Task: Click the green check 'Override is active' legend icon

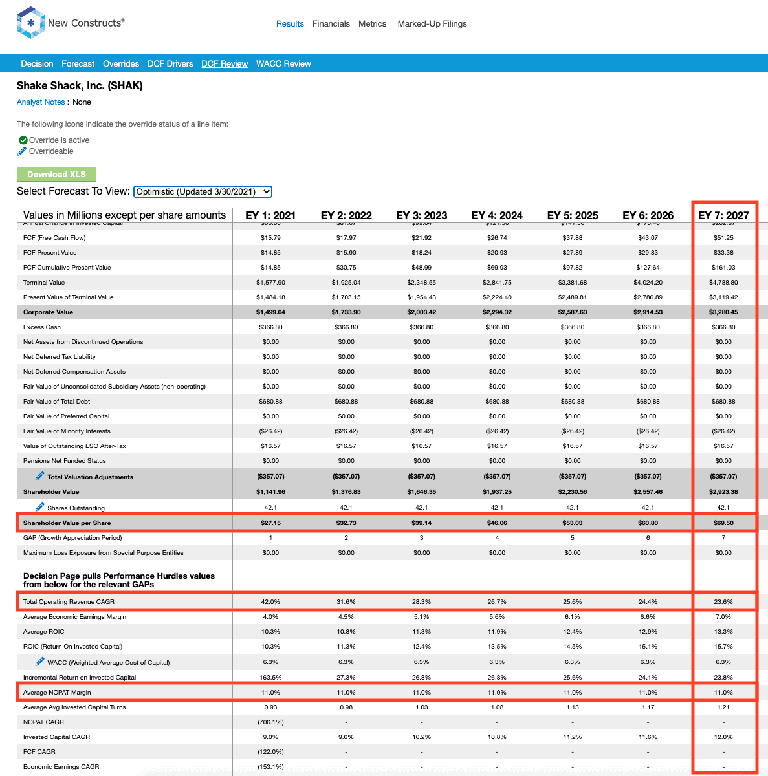Action: point(23,140)
